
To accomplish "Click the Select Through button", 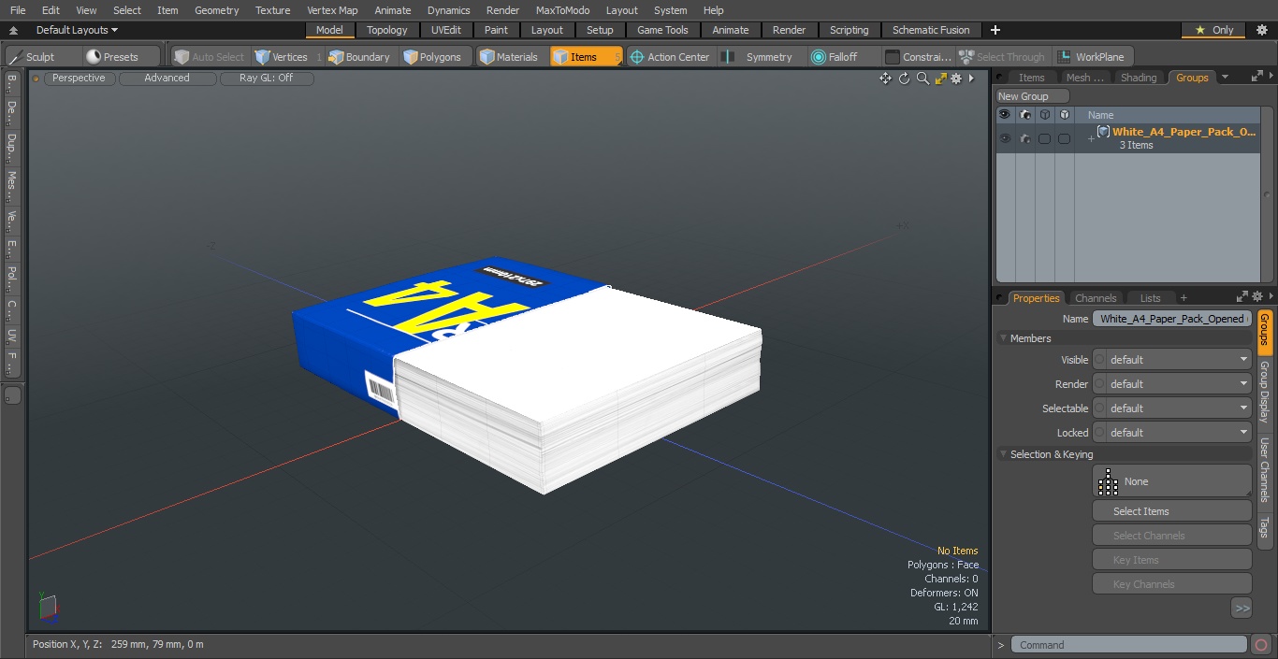I will [x=1002, y=57].
